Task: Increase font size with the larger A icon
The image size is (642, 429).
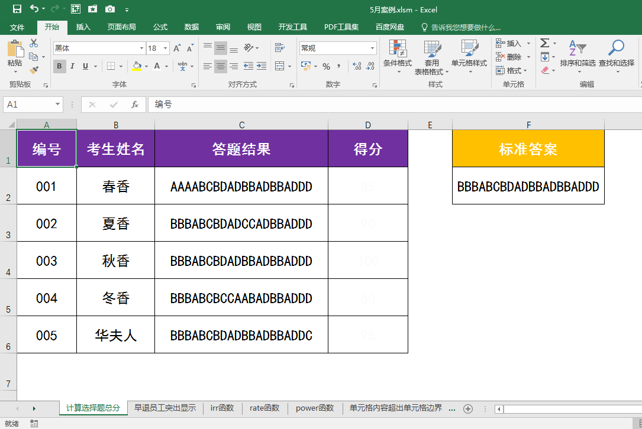Action: pyautogui.click(x=177, y=48)
